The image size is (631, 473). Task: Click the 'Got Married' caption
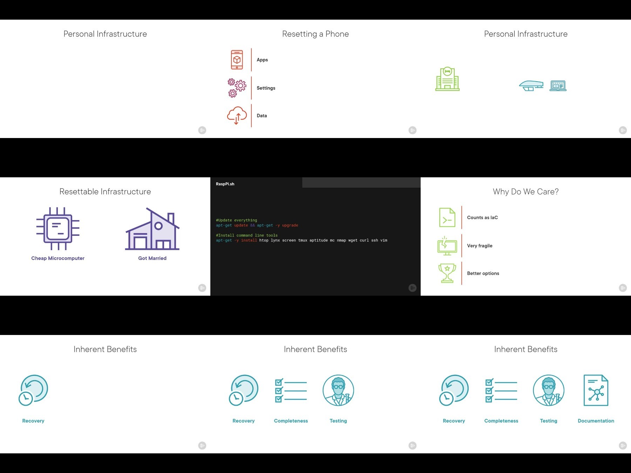(152, 258)
